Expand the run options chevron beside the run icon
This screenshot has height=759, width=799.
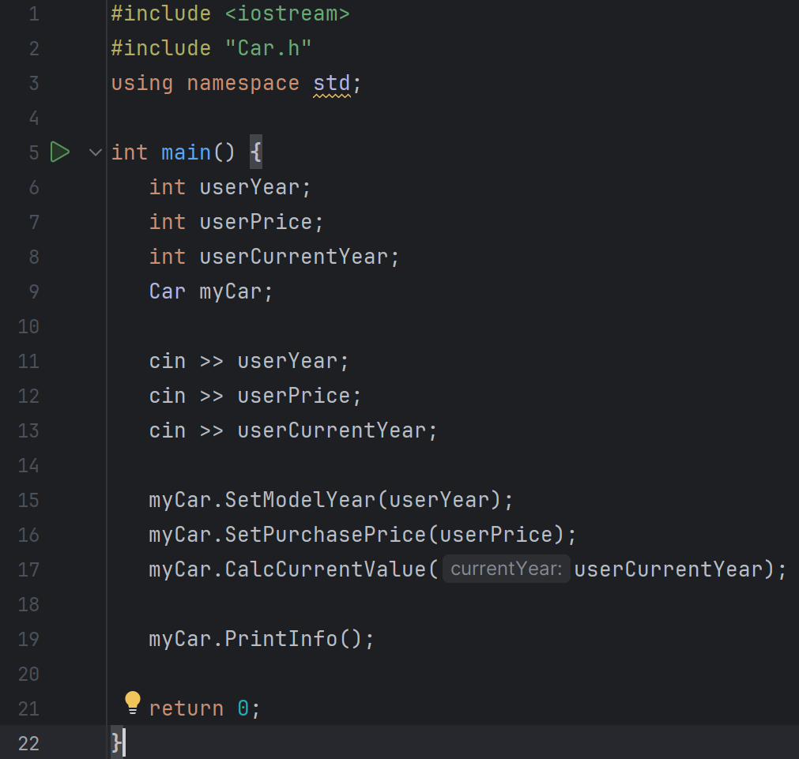tap(94, 152)
